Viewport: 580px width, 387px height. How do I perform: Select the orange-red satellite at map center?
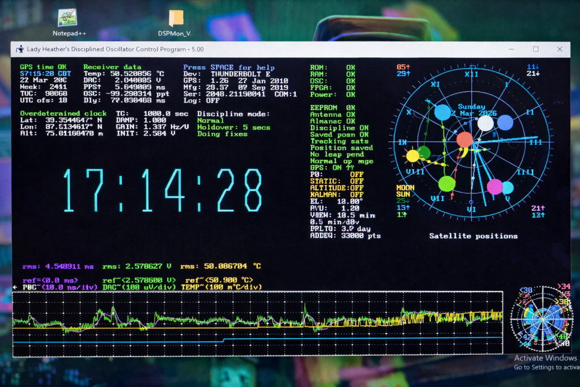coord(464,140)
